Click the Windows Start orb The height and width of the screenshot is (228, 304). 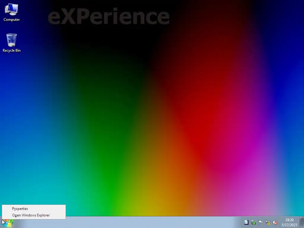pos(8,223)
